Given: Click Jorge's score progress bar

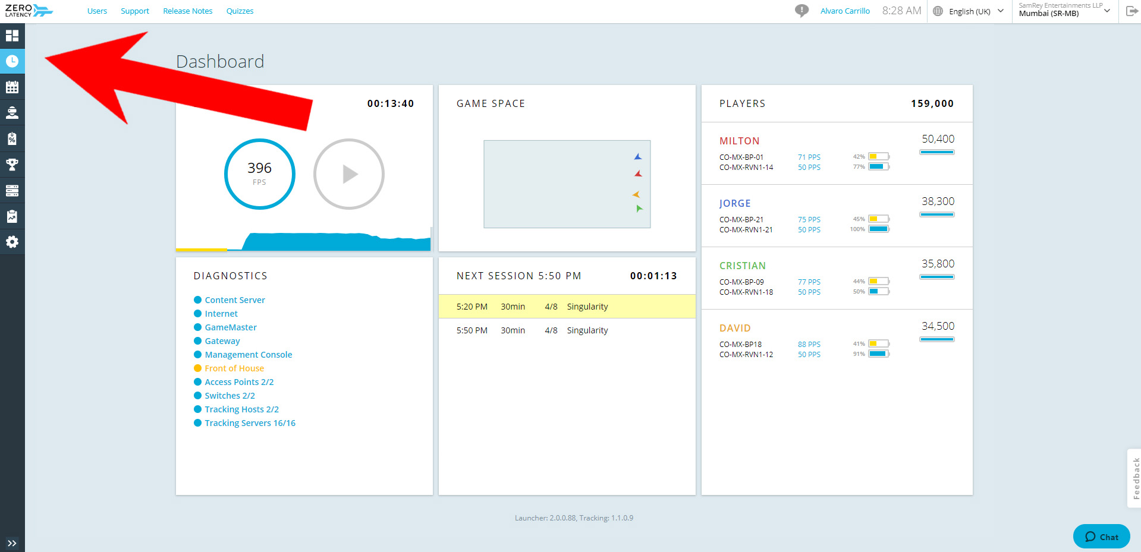Looking at the screenshot, I should point(937,215).
